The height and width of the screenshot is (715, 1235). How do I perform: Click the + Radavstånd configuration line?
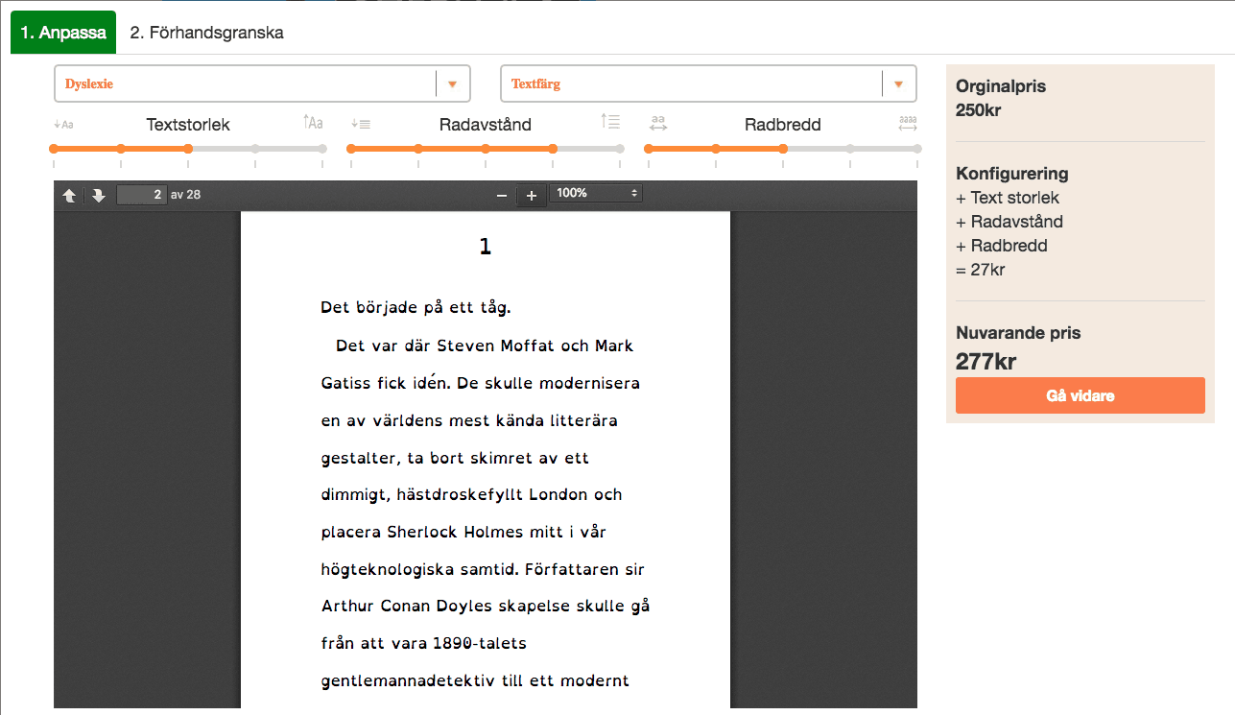tap(1009, 222)
